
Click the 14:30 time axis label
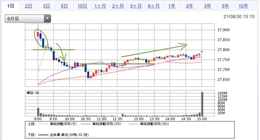pos(186,119)
